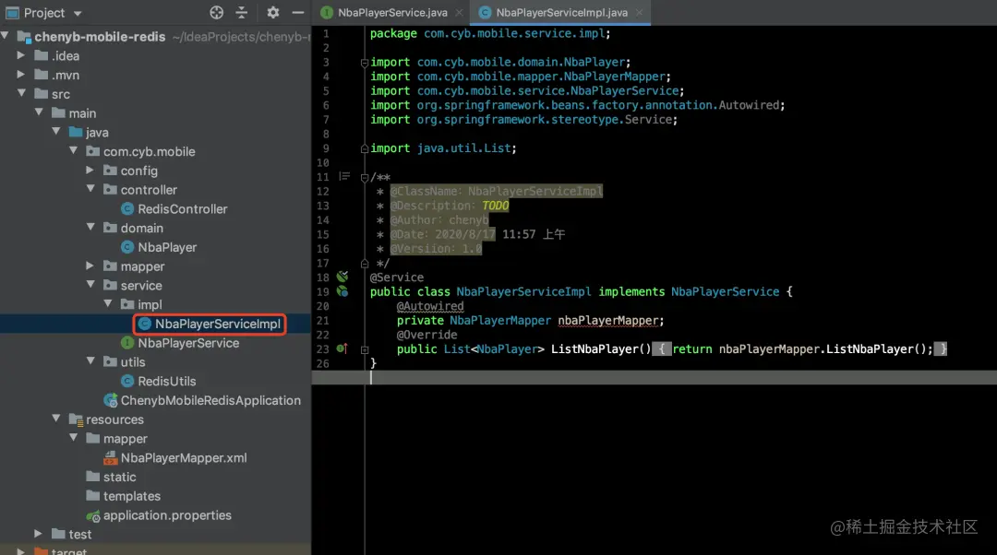
Task: Click the @Service annotation
Action: (397, 277)
